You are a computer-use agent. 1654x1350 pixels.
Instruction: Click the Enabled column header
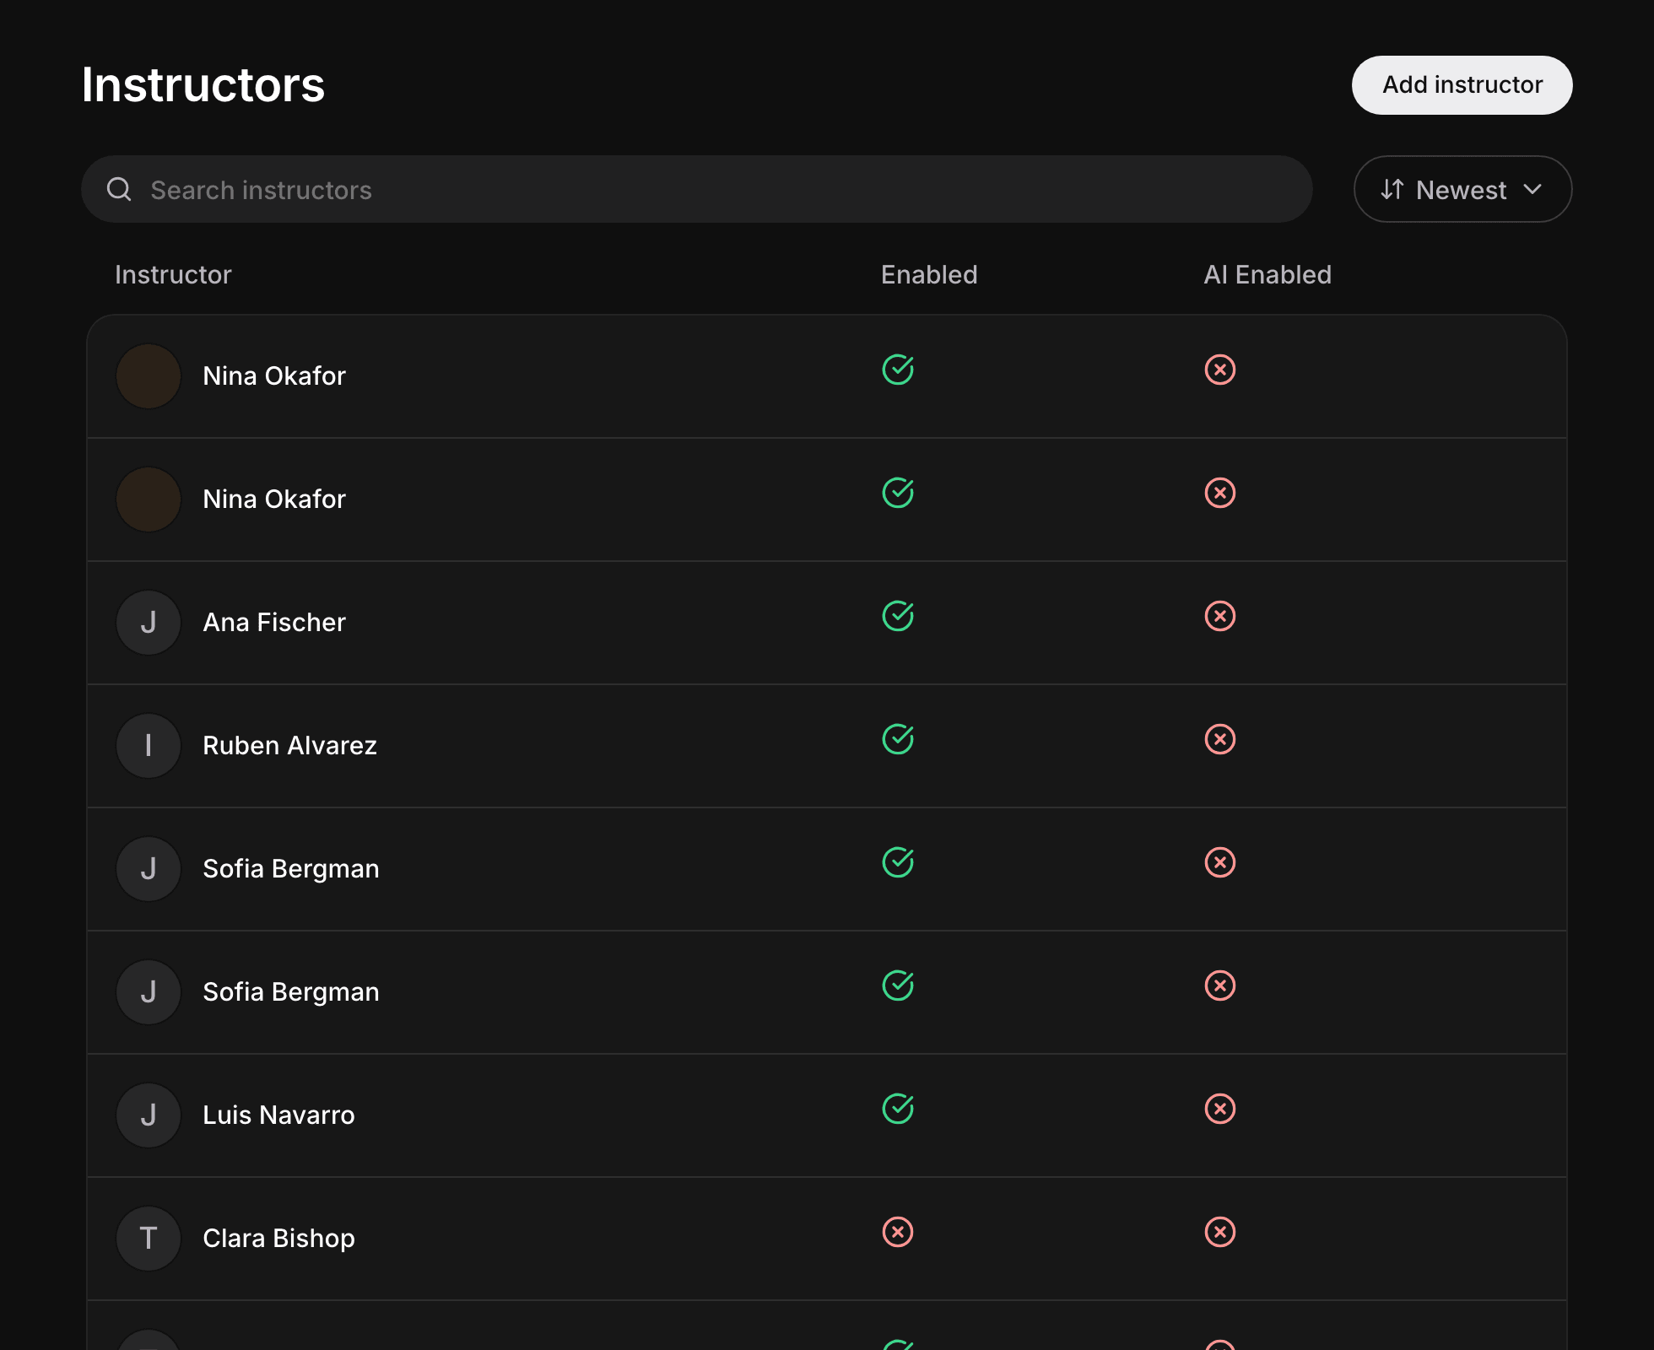click(x=929, y=275)
